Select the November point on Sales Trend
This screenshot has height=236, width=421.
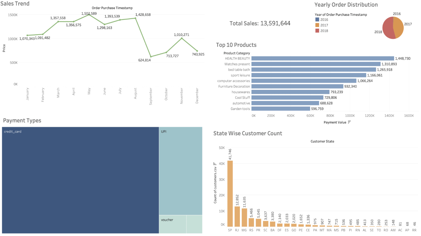coord(182,38)
